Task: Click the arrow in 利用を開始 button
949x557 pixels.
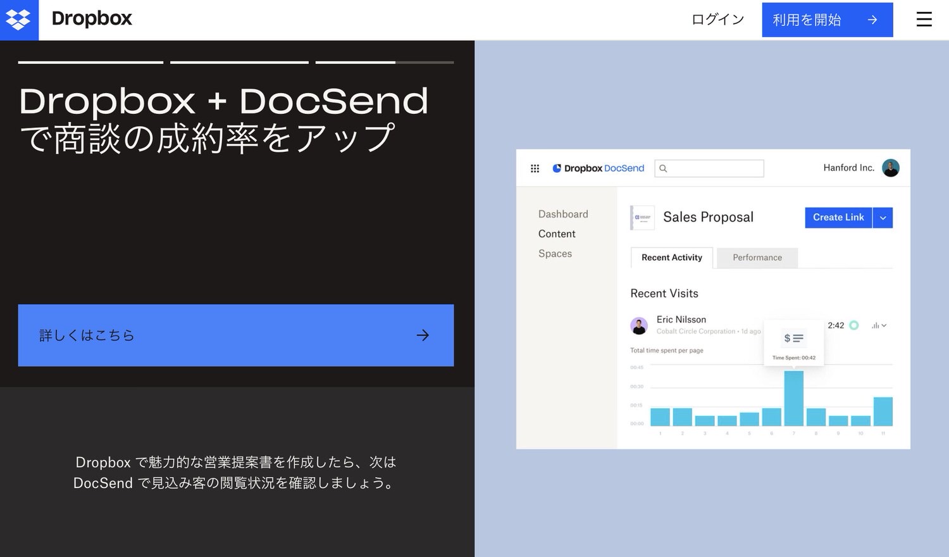Action: coord(872,20)
